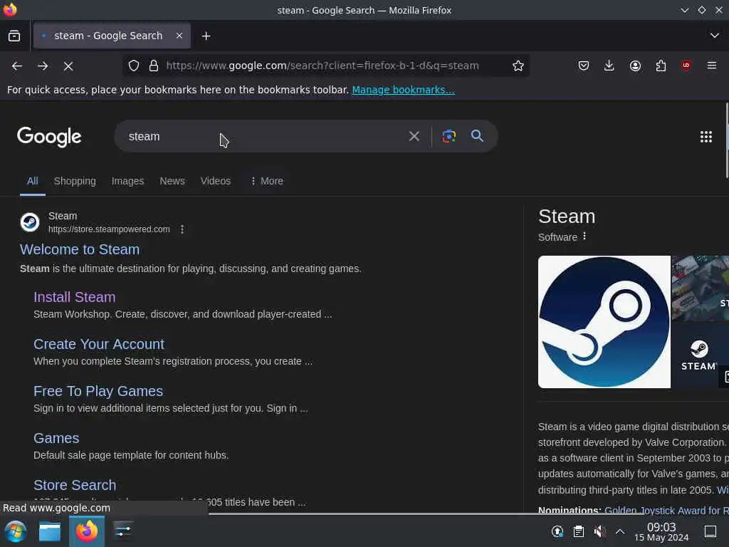Click inside the Google search input field
The height and width of the screenshot is (547, 729).
261,136
